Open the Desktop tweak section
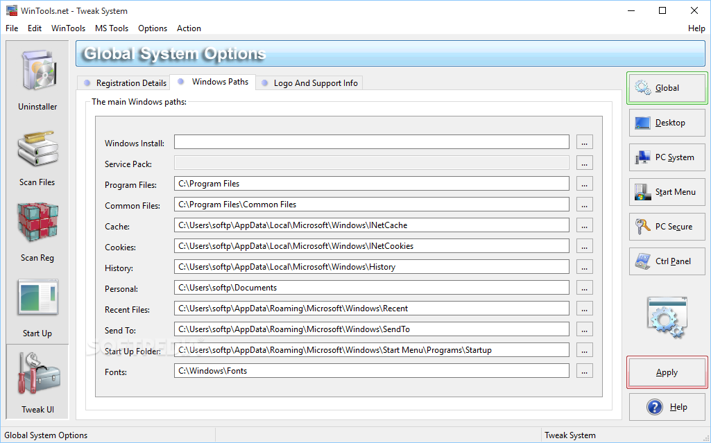711x443 pixels. tap(667, 123)
